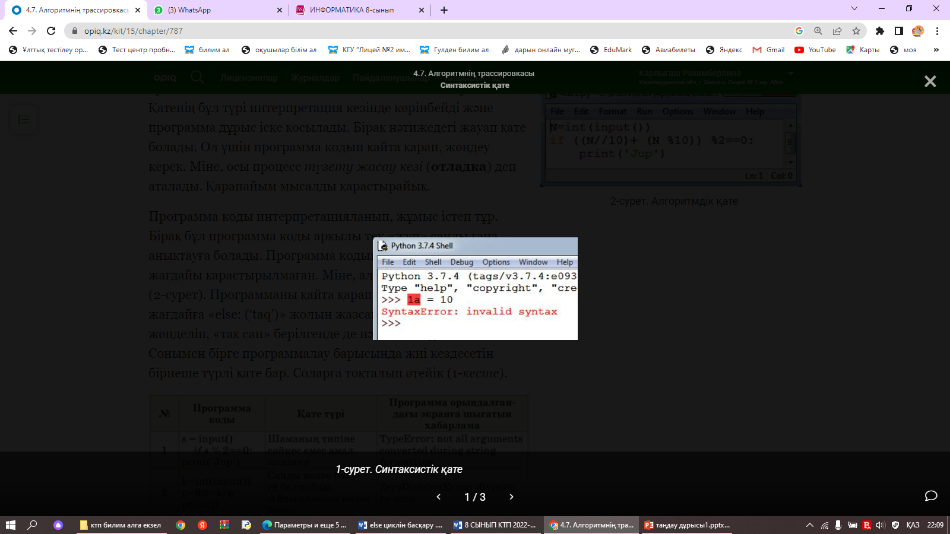Open the Python icon in taskbar

pyautogui.click(x=246, y=525)
